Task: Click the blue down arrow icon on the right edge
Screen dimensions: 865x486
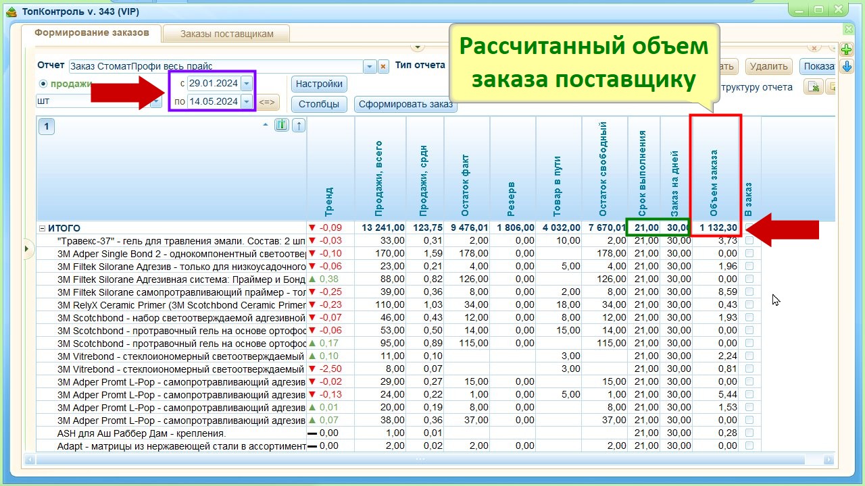Action: (x=846, y=66)
